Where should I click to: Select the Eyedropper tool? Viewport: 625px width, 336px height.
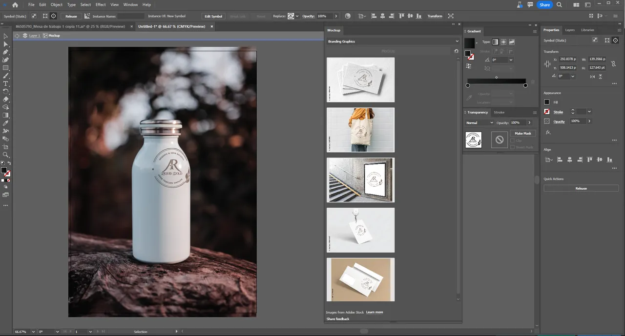click(x=6, y=123)
